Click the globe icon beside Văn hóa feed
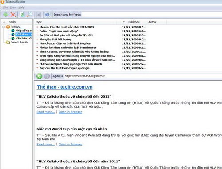Viewport: 222px width, 169px height. tap(13, 39)
